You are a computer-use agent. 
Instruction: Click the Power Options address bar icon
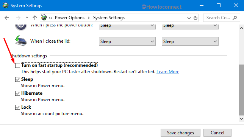[44, 17]
